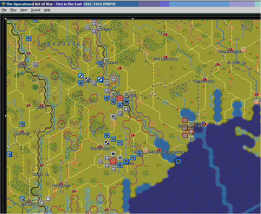Select the tan-green unit at Dubossary

click(x=107, y=61)
